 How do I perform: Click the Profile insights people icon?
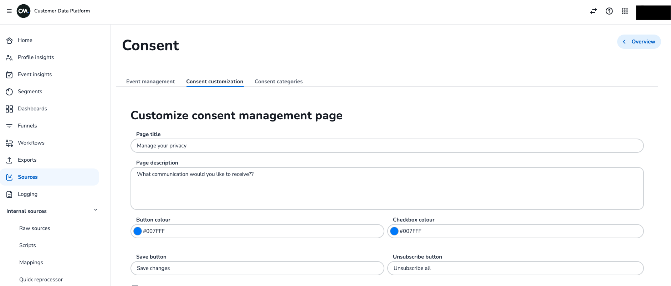[x=9, y=57]
